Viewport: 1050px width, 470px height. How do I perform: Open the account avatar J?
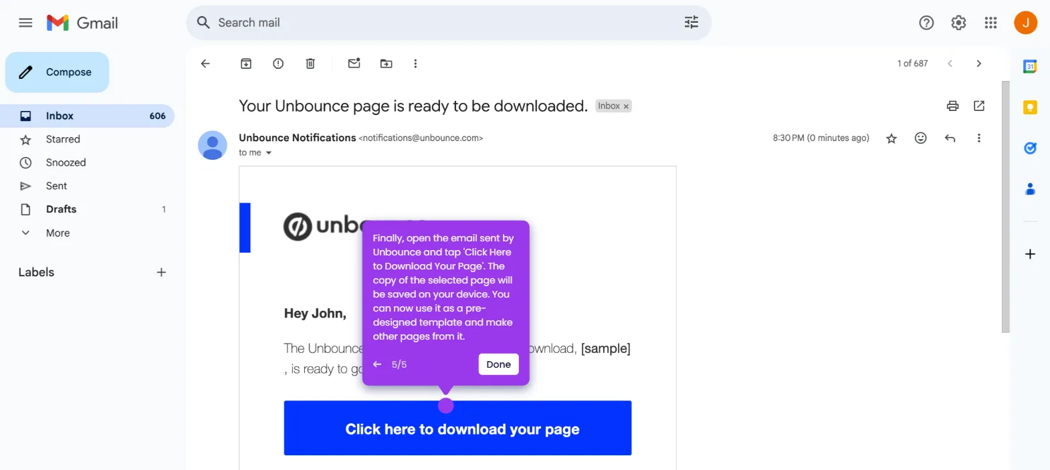(1025, 23)
